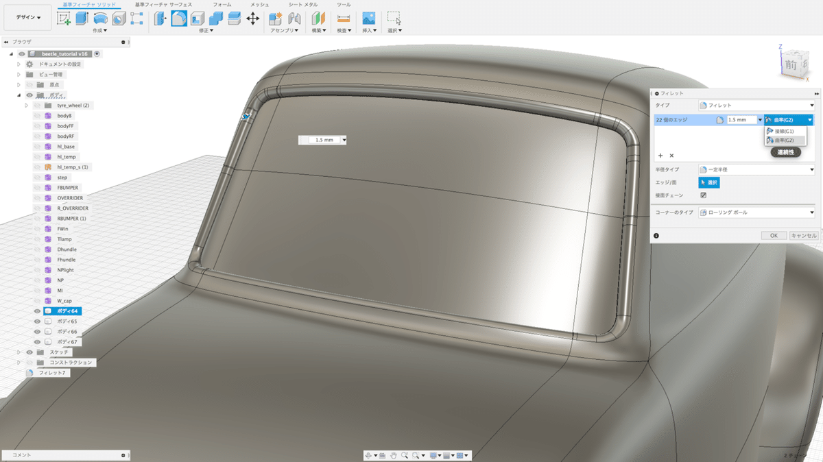Select the Extrude tool in the toolbar
Screen dimensions: 823x462
pyautogui.click(x=82, y=19)
